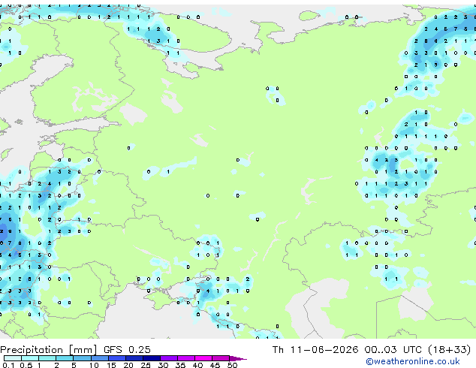Click the "GFS 0.25" model label
476x368 pixels.
coord(127,350)
